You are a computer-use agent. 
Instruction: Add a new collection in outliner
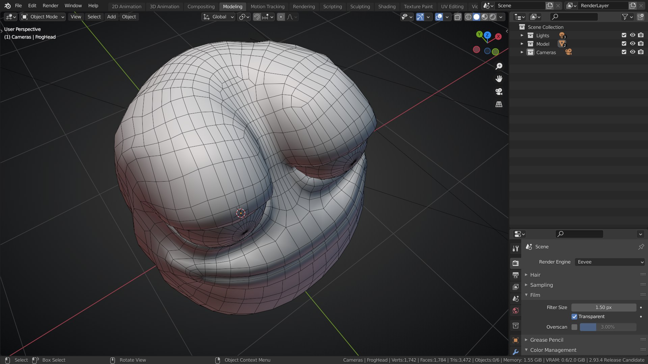[x=640, y=17]
